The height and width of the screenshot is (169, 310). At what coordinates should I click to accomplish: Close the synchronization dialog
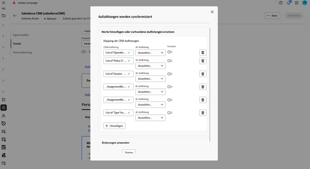212,12
